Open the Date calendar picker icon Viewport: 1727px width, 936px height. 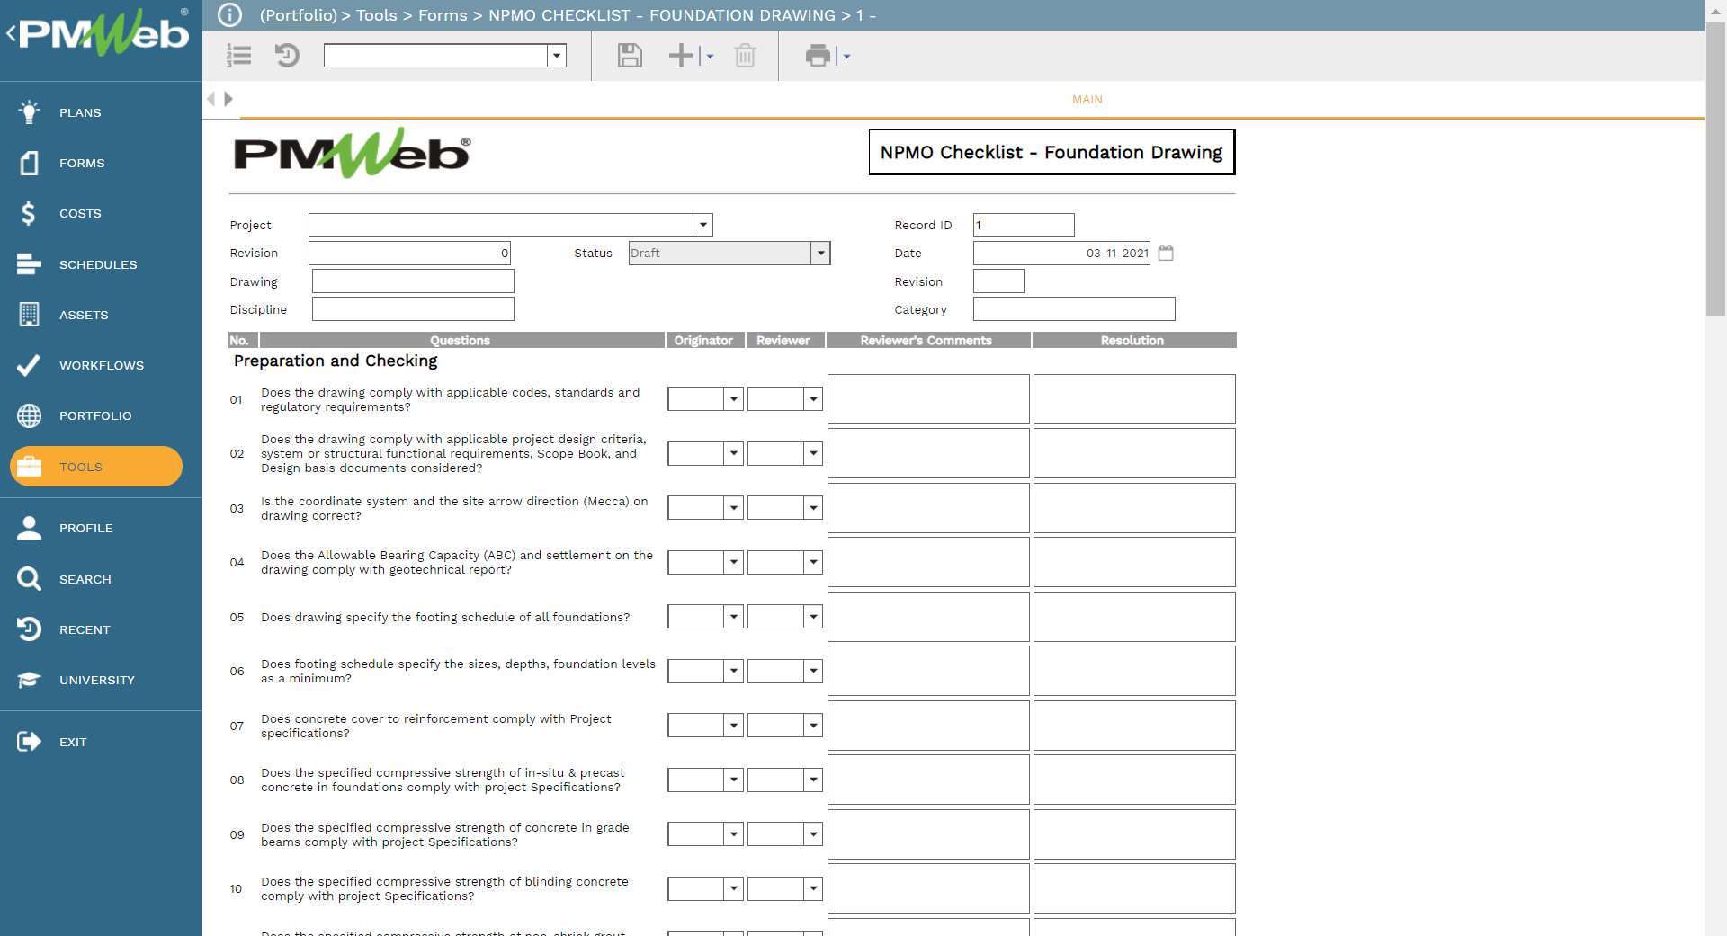(x=1166, y=253)
